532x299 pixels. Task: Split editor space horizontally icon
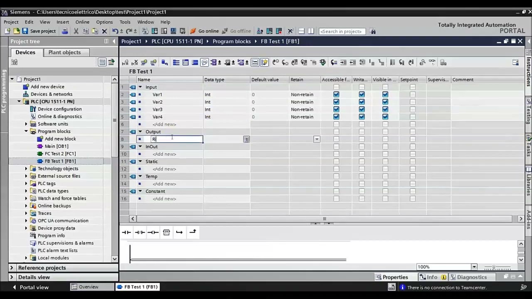[x=301, y=31]
